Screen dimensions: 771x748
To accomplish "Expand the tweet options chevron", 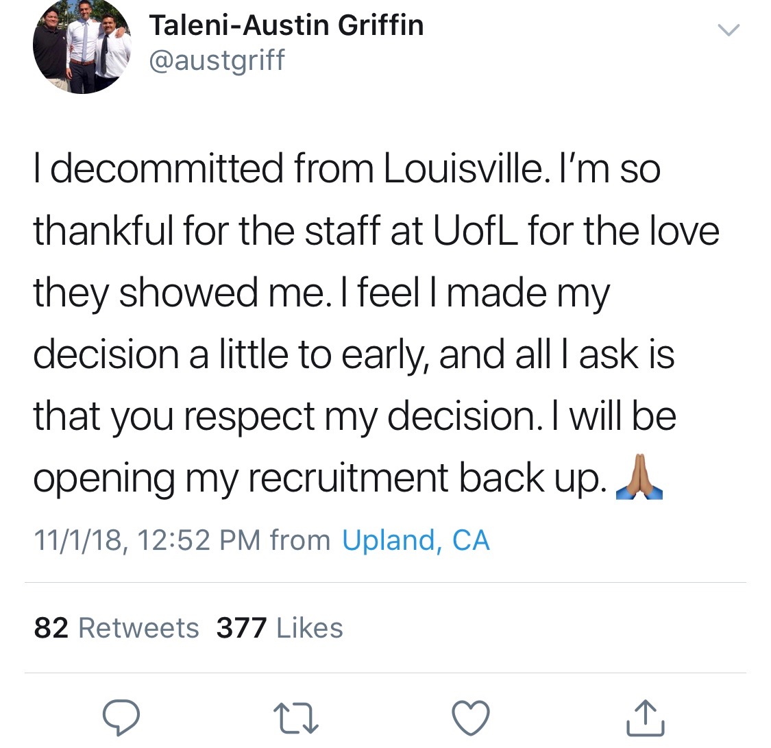I will click(727, 29).
